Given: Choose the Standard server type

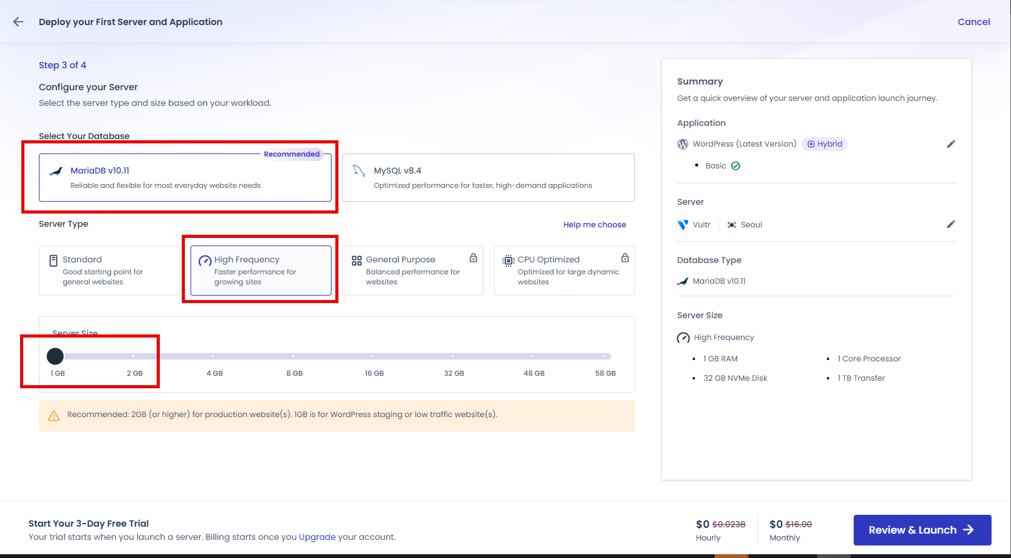Looking at the screenshot, I should coord(109,270).
